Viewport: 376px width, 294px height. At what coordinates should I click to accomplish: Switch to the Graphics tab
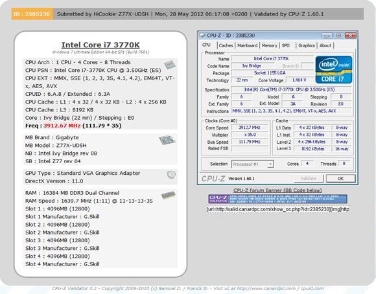point(307,45)
